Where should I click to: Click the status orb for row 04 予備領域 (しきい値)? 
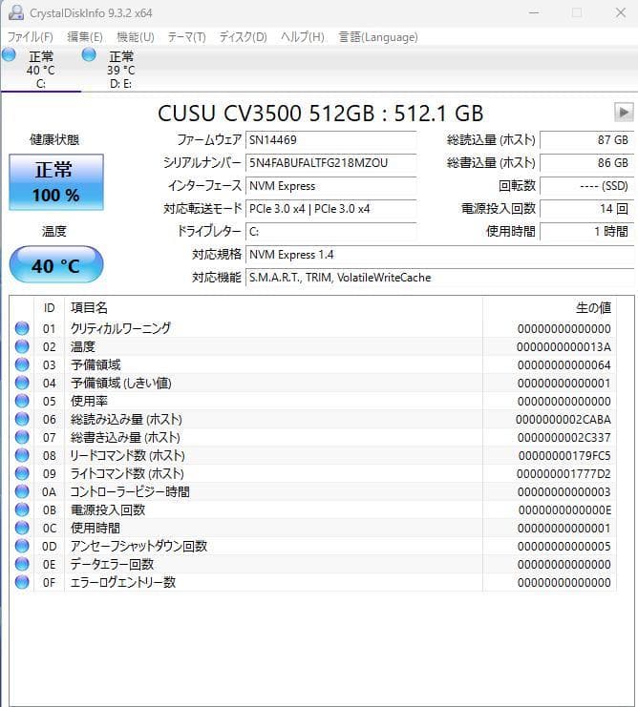(22, 383)
